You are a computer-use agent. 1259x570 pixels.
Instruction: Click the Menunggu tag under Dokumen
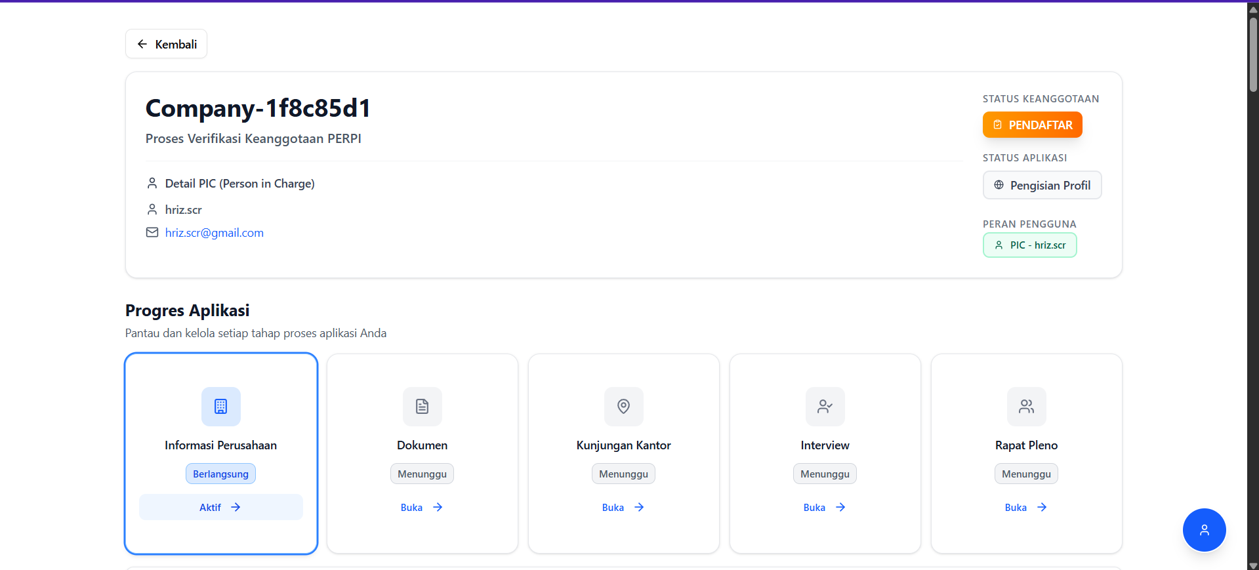(x=422, y=474)
